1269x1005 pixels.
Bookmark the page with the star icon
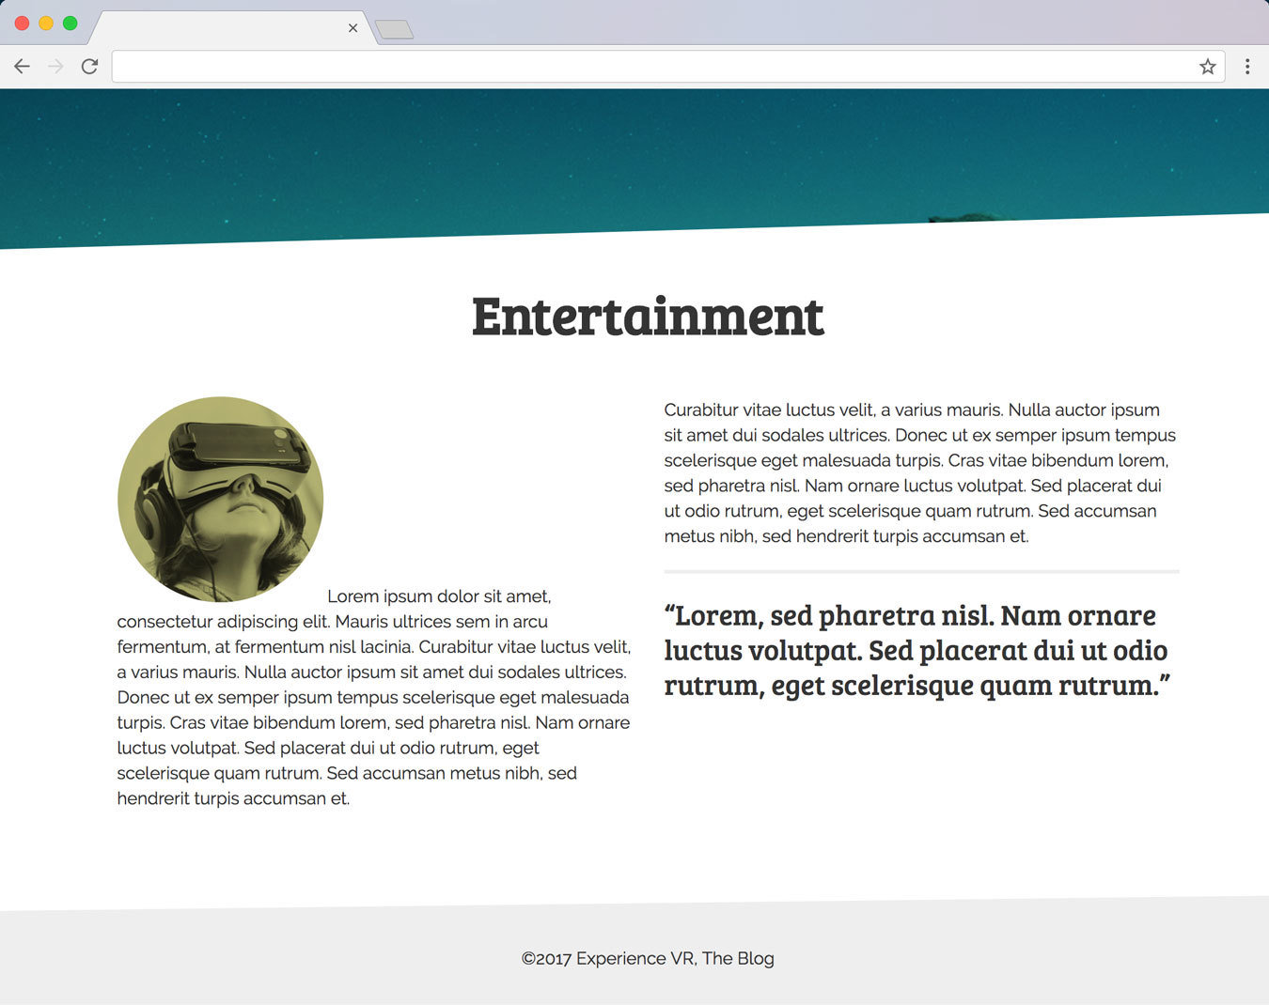tap(1208, 67)
